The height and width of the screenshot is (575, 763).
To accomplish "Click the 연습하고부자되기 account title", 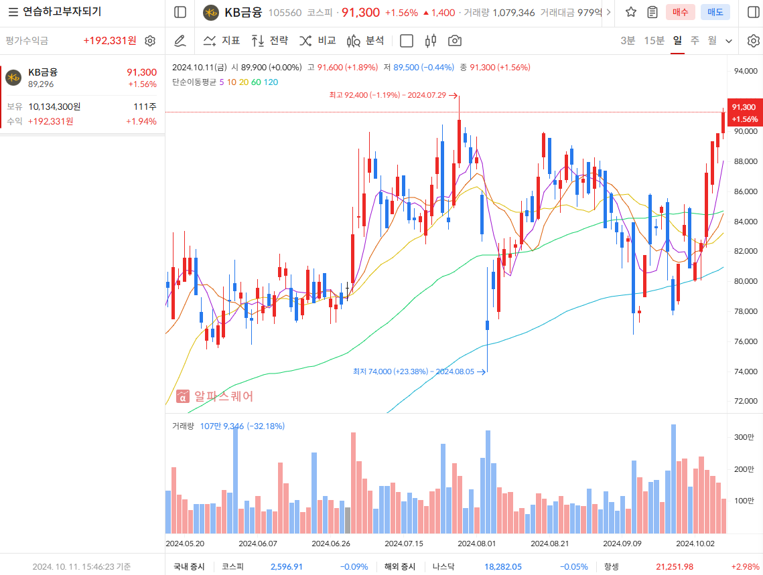I will click(x=62, y=11).
